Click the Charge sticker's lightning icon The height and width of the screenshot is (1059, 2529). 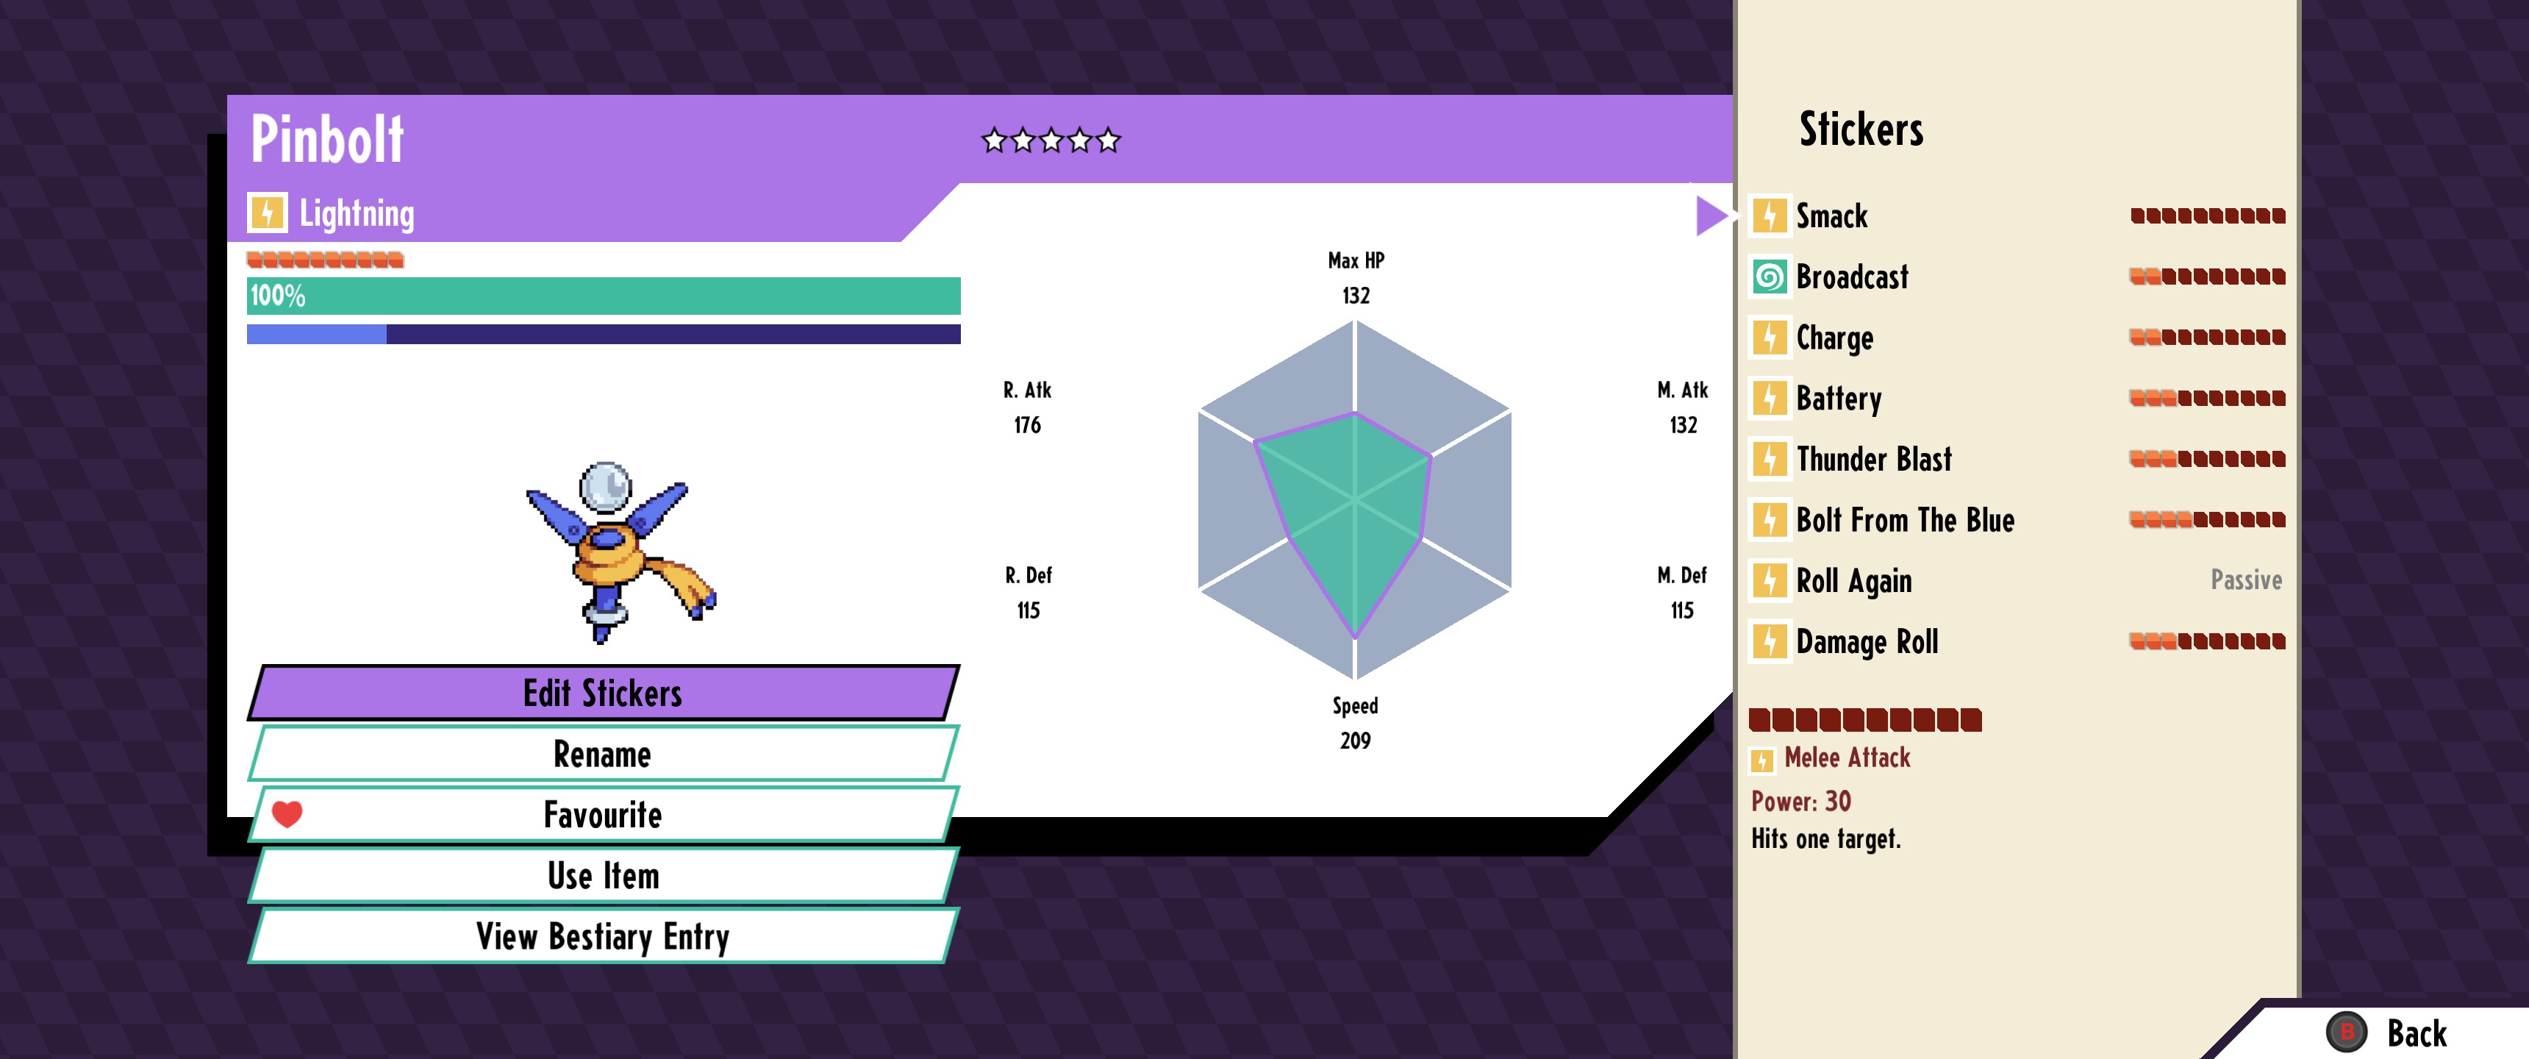pos(1769,338)
